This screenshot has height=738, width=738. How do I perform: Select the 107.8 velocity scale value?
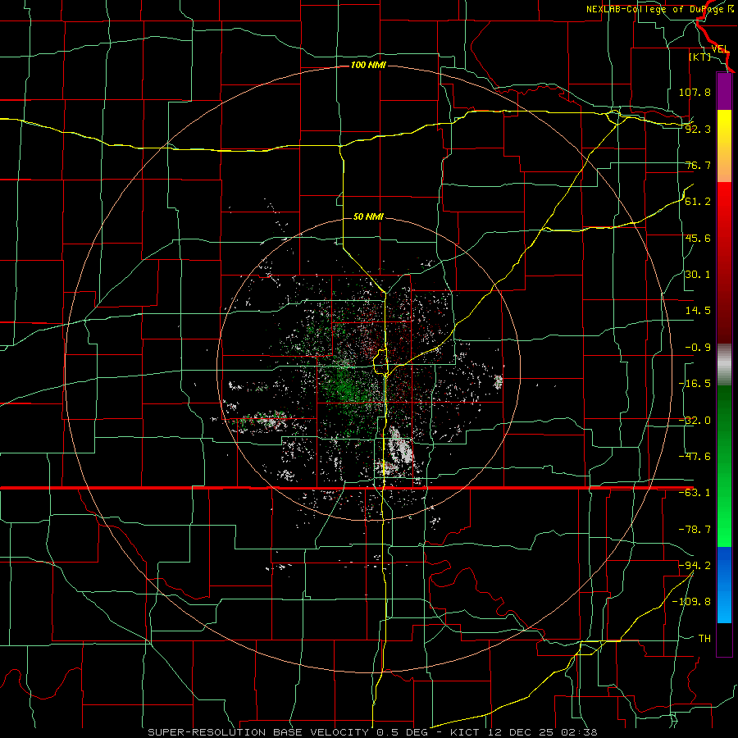(695, 92)
